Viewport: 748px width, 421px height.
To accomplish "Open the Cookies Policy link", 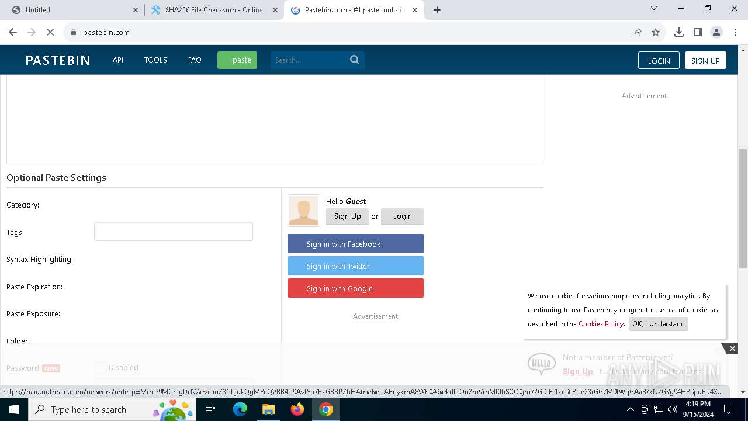I will click(601, 324).
